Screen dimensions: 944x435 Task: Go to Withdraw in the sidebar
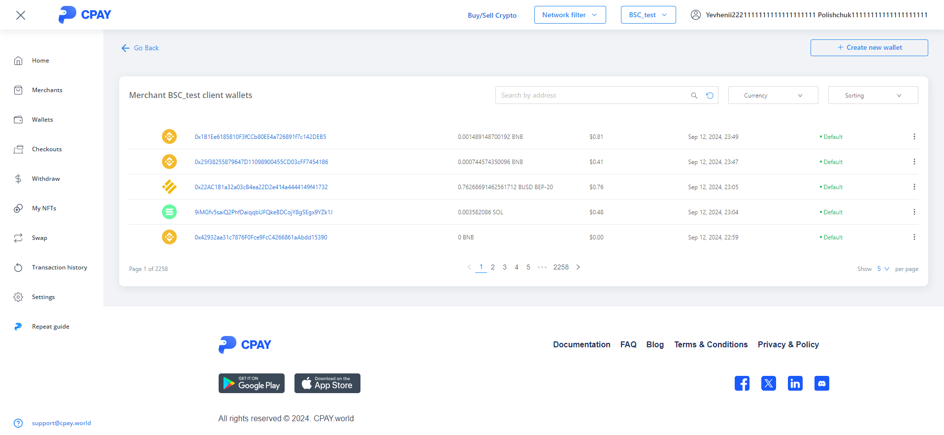(x=46, y=179)
